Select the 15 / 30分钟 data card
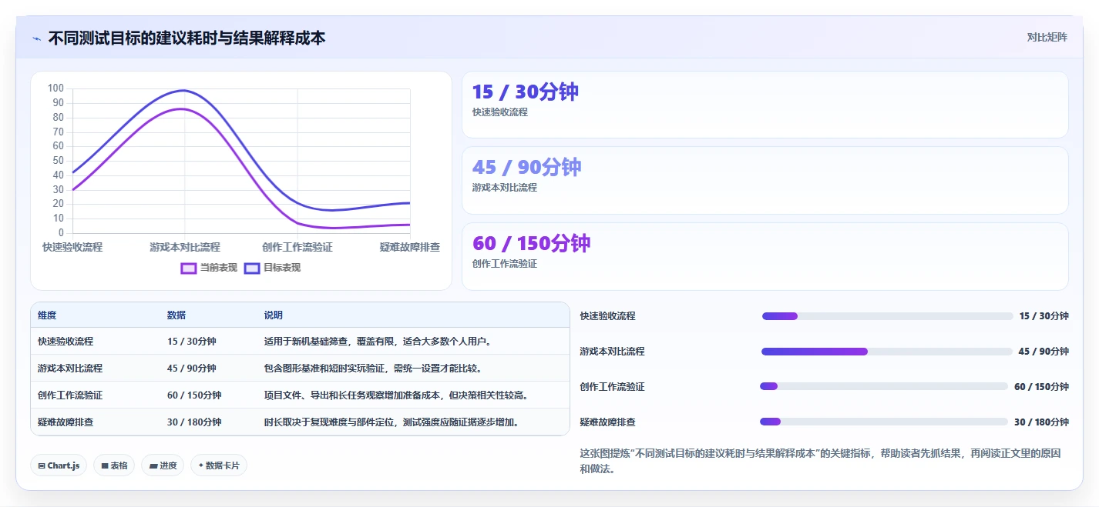The image size is (1099, 507). point(765,105)
